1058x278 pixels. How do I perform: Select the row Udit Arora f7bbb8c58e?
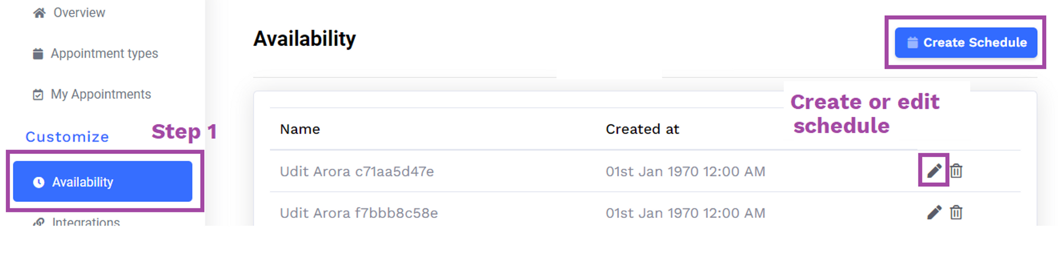[645, 210]
